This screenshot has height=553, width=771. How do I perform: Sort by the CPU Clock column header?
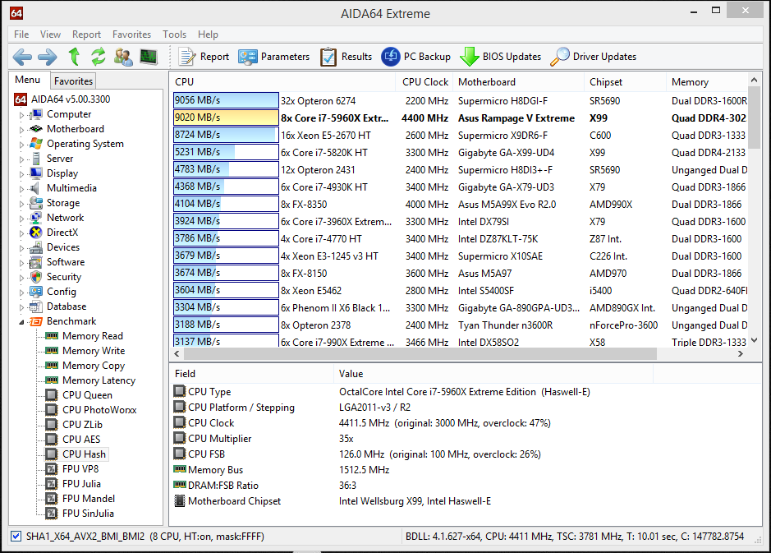point(425,82)
